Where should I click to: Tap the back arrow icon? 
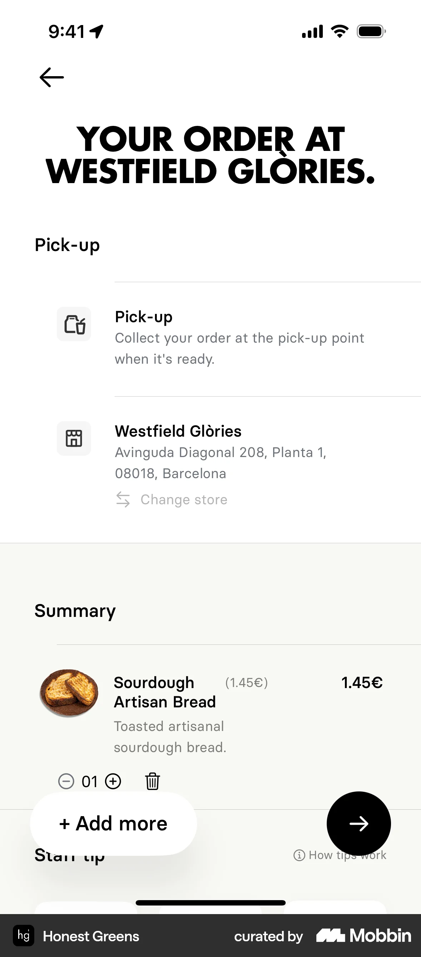tap(51, 77)
